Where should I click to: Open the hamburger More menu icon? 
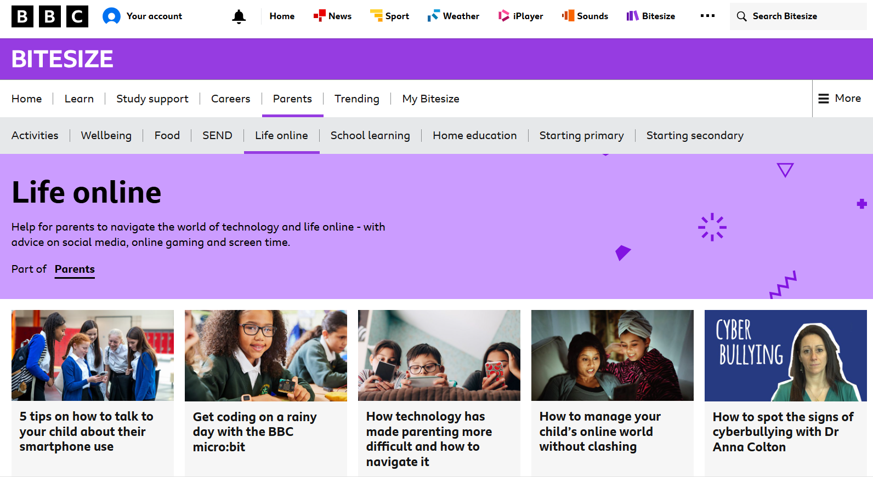pyautogui.click(x=823, y=99)
